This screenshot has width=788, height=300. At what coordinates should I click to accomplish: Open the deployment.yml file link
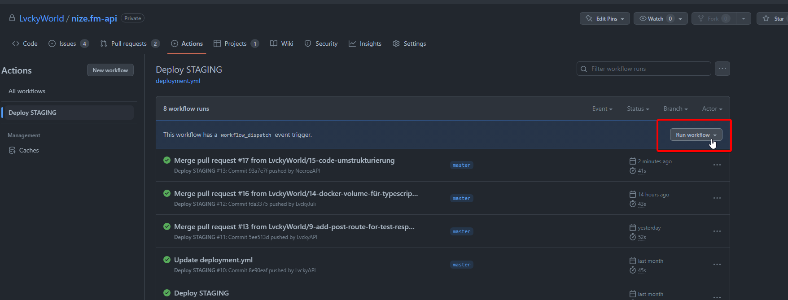tap(178, 81)
